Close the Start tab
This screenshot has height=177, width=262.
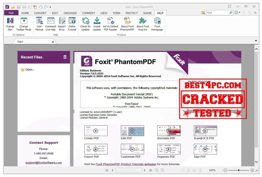coord(53,42)
